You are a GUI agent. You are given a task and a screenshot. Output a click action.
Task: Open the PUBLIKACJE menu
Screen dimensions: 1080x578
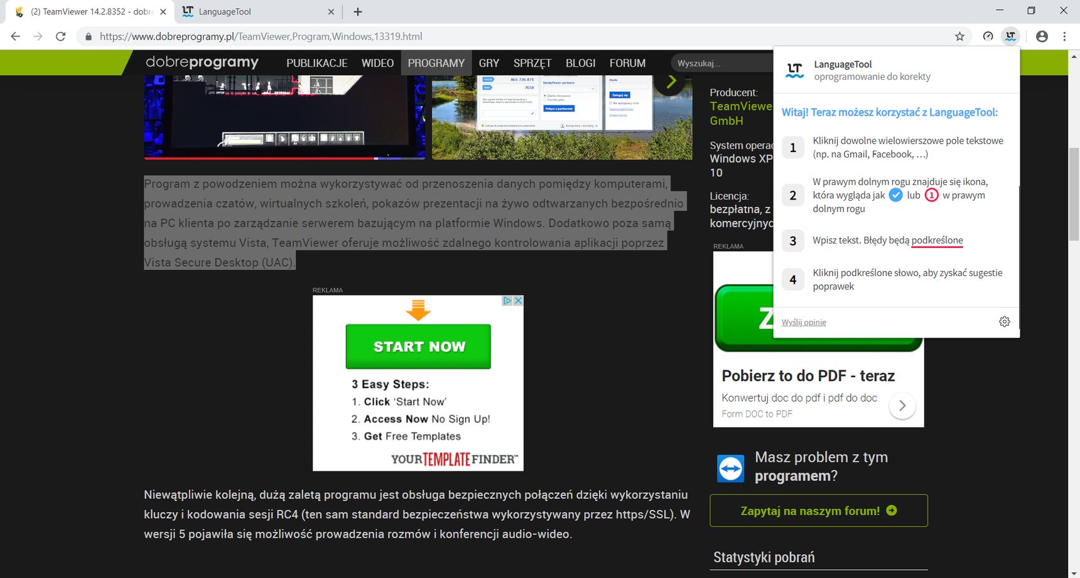point(317,63)
